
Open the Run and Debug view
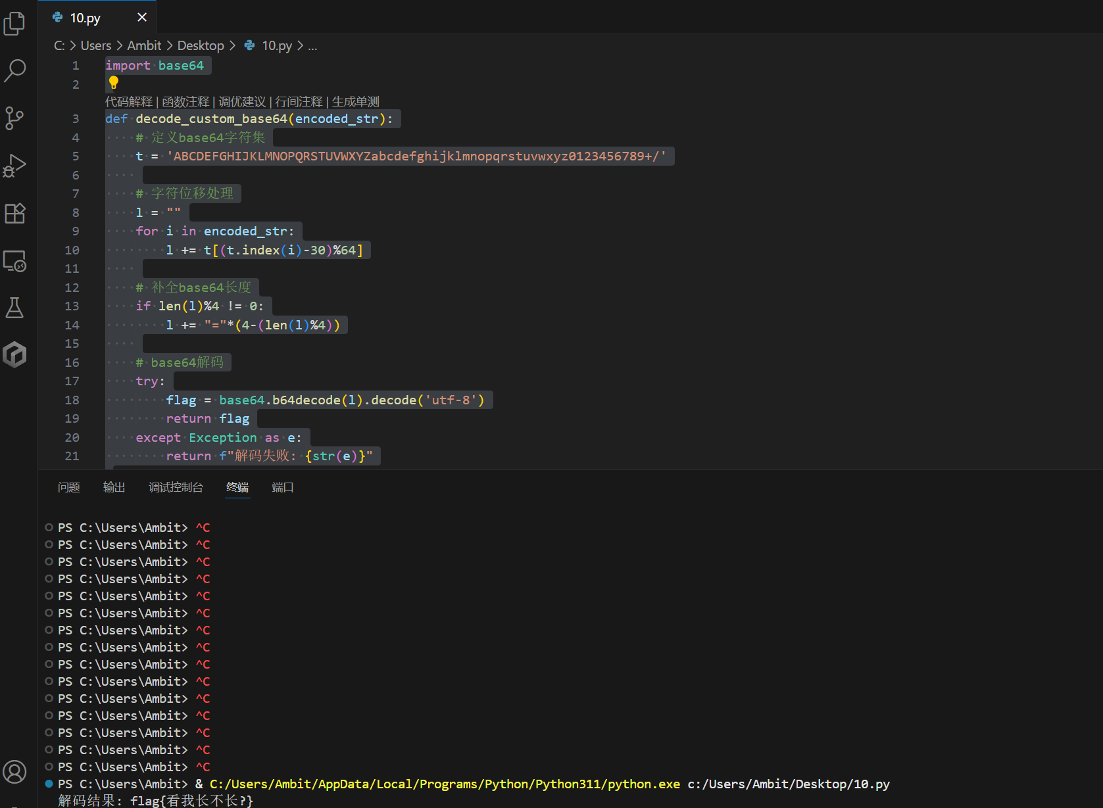tap(14, 166)
